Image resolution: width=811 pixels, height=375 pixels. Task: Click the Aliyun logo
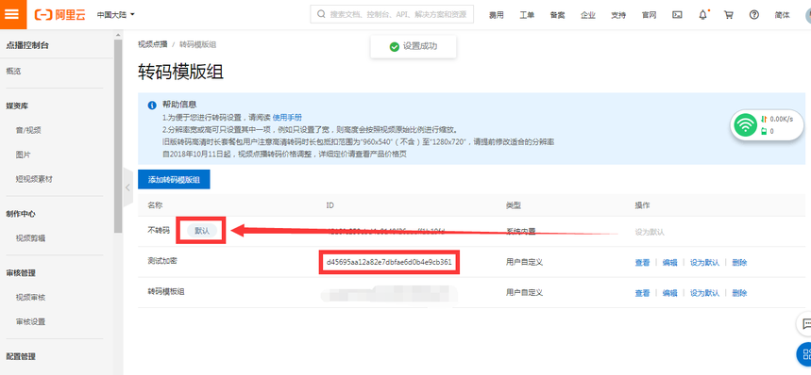pyautogui.click(x=61, y=14)
